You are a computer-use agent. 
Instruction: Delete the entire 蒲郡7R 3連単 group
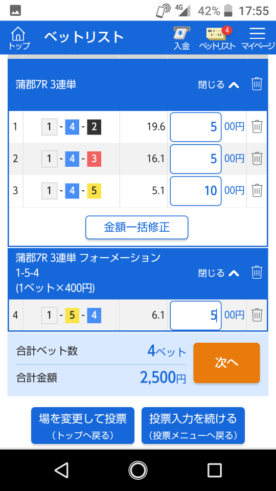[257, 84]
